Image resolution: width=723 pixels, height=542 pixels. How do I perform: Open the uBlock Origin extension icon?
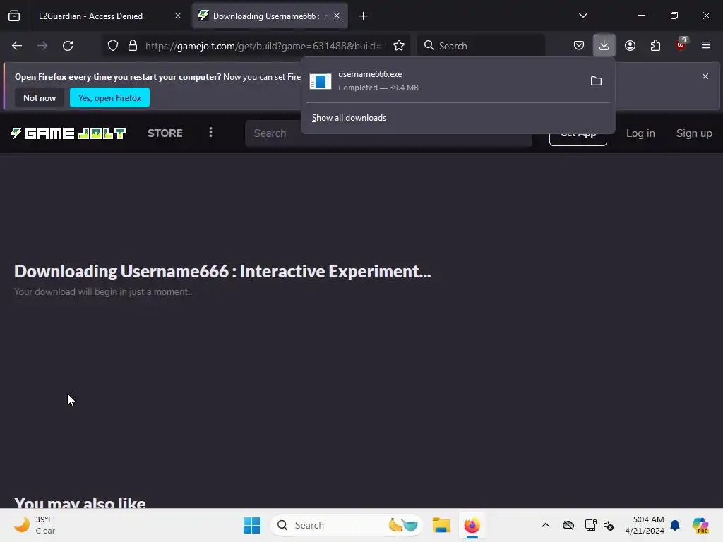click(x=681, y=44)
